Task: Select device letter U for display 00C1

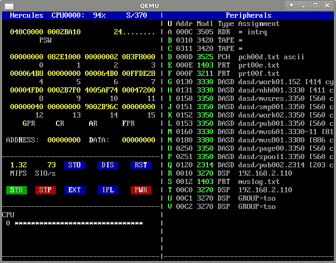Action: tap(170, 198)
